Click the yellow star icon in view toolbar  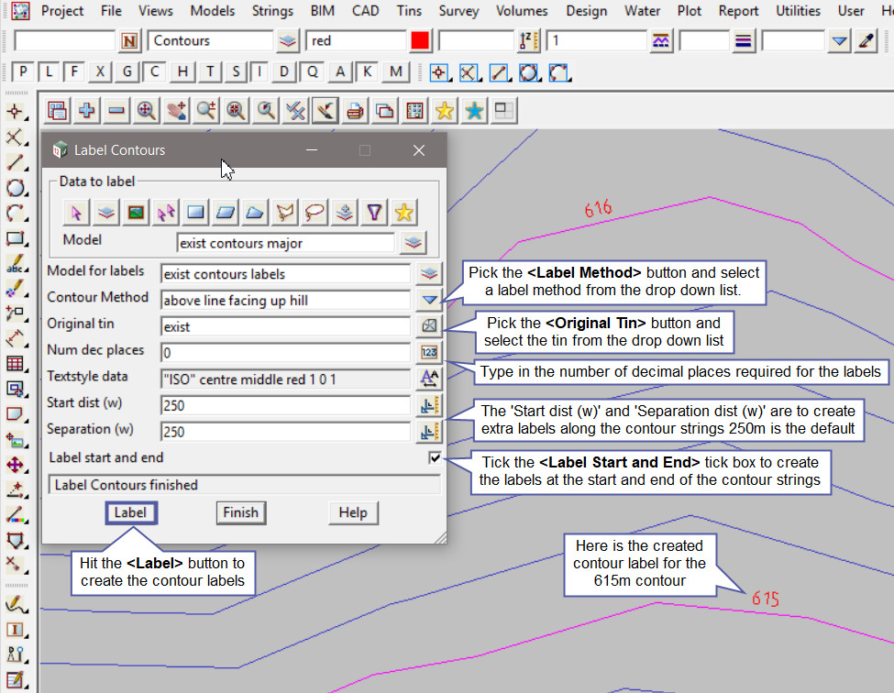tap(445, 111)
